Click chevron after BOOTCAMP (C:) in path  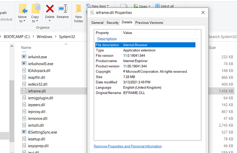point(33,37)
